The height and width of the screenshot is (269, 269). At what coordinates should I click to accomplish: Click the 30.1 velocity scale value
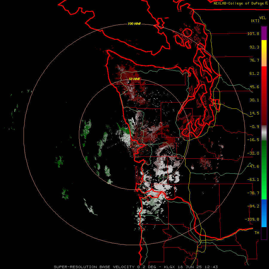point(254,100)
